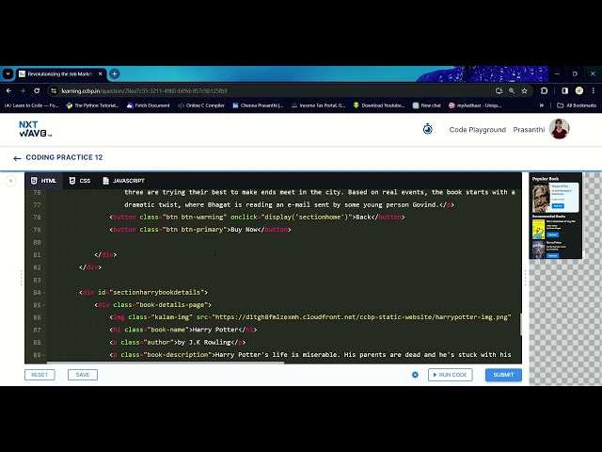Expand the hidden bookmarks chevron
Image resolution: width=602 pixels, height=452 pixels.
pyautogui.click(x=542, y=105)
